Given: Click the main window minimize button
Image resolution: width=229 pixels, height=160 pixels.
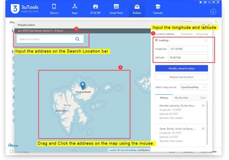Looking at the screenshot, I should (x=209, y=2).
